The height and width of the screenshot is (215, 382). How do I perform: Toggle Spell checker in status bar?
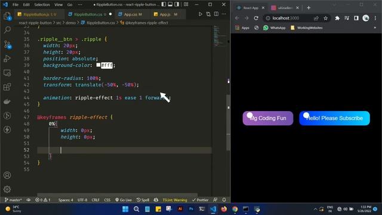click(143, 200)
